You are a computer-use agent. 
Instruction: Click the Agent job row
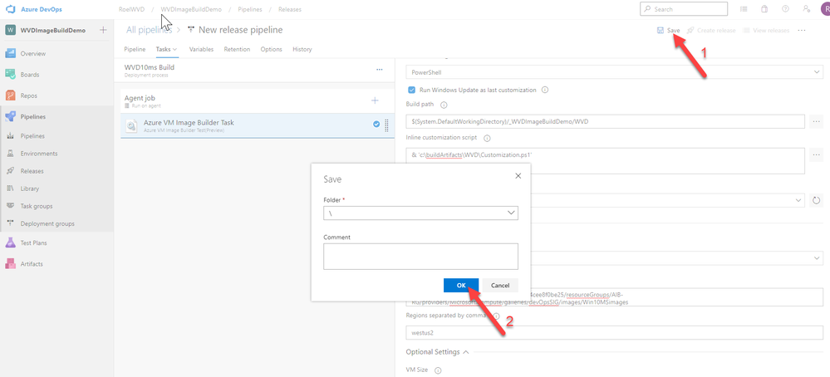point(258,100)
